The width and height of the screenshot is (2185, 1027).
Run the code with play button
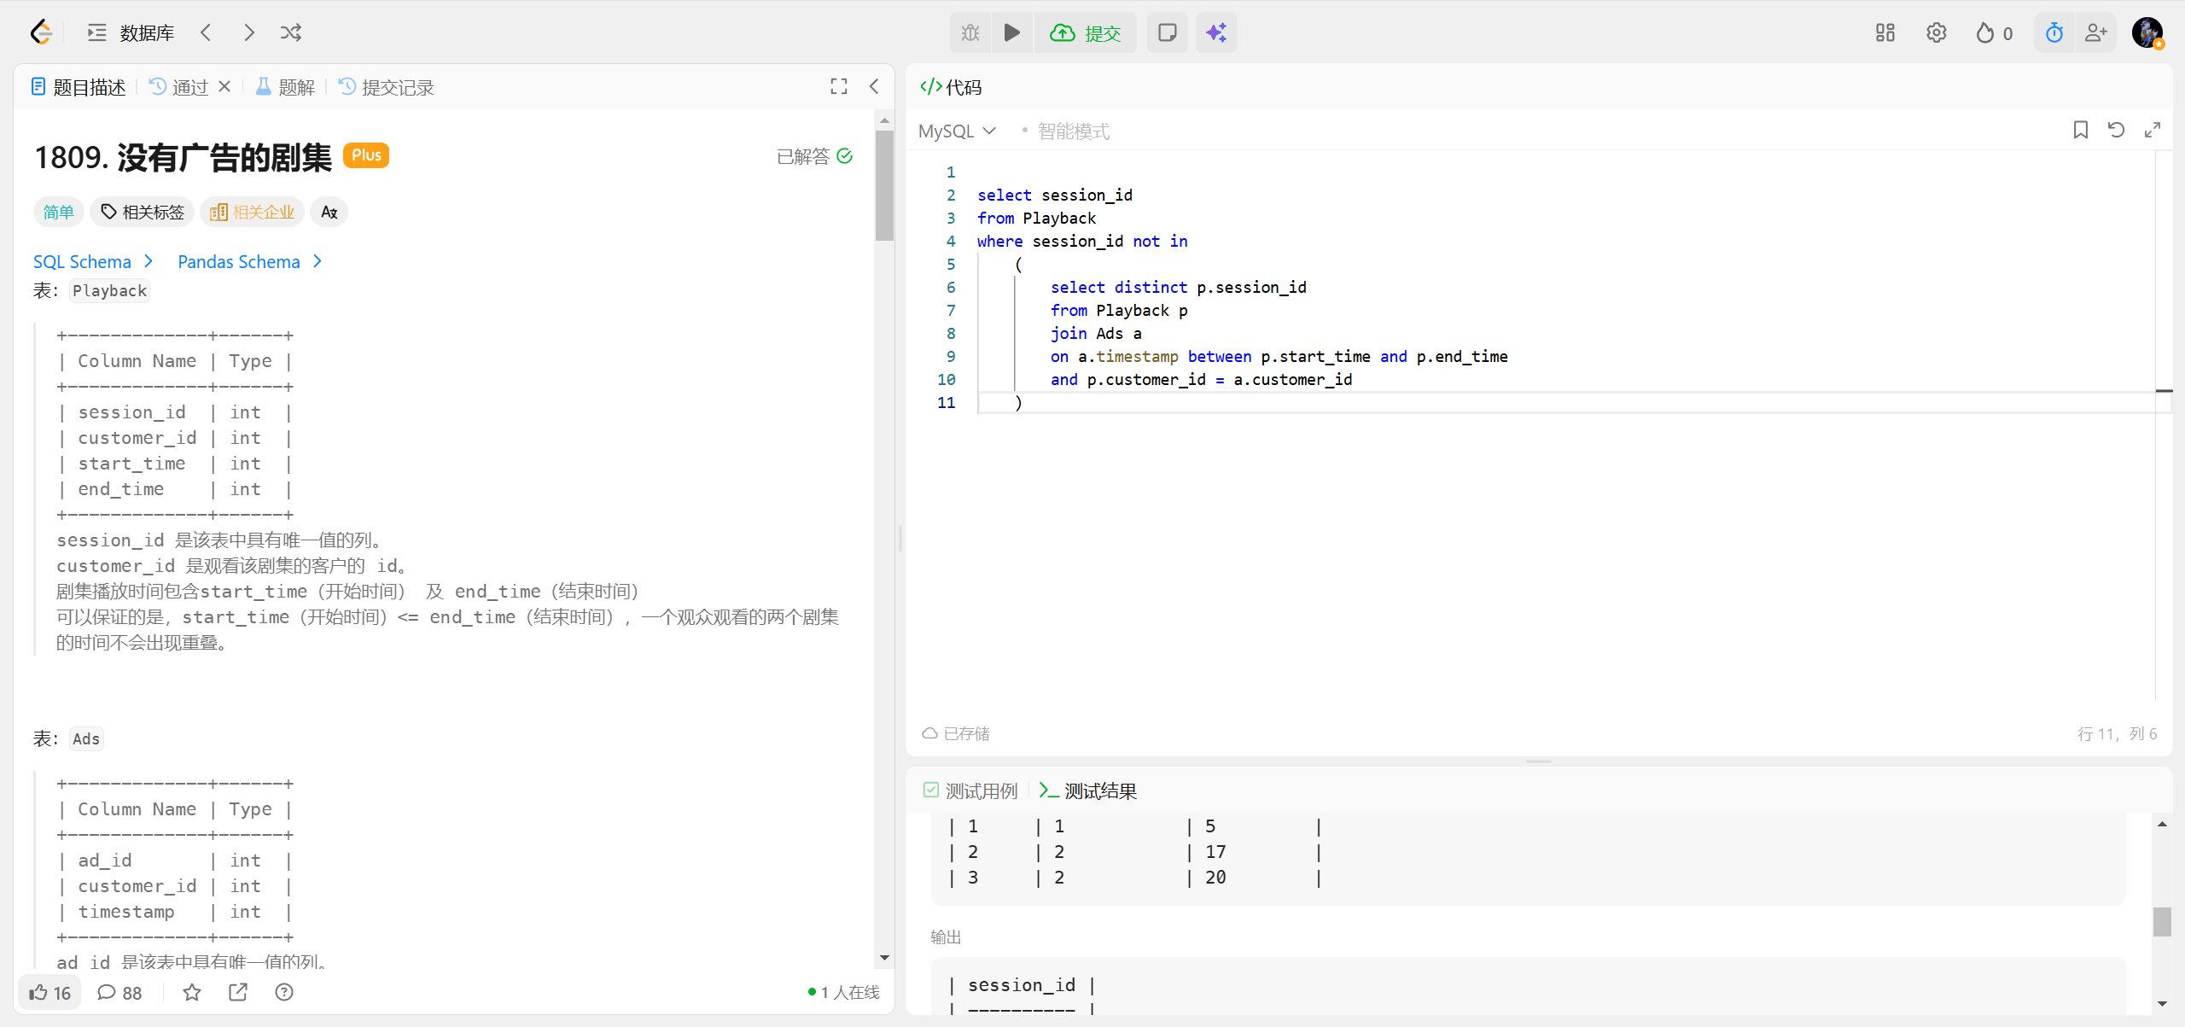tap(1011, 32)
